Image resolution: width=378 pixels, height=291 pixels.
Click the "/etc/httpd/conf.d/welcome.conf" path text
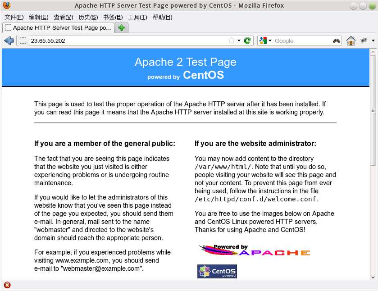pos(255,199)
